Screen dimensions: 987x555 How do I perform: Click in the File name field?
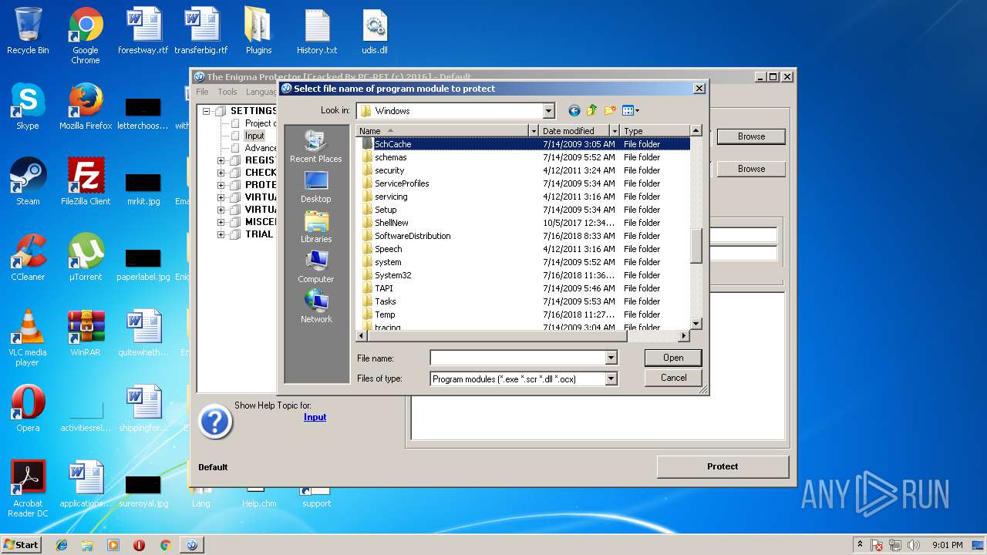517,358
